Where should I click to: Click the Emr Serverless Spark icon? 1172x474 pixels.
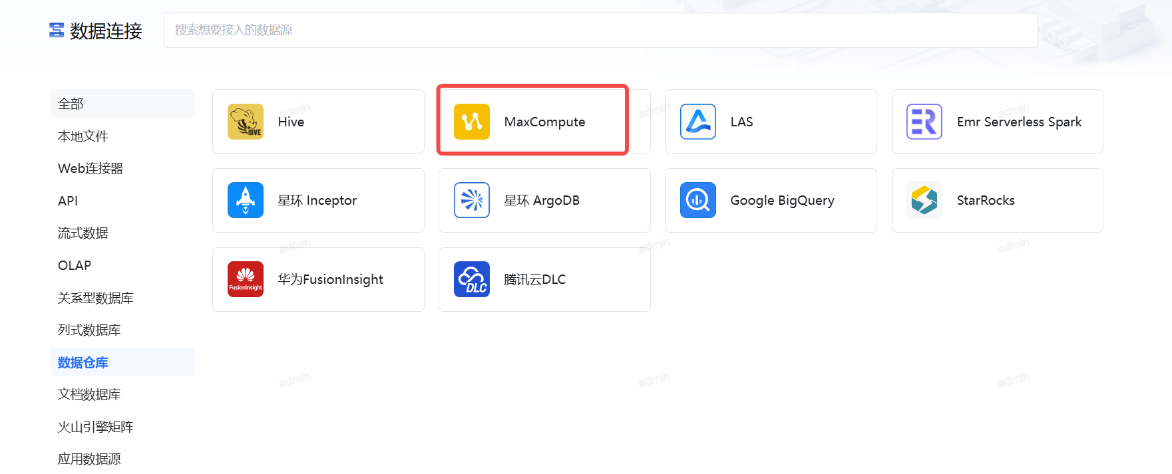point(924,122)
